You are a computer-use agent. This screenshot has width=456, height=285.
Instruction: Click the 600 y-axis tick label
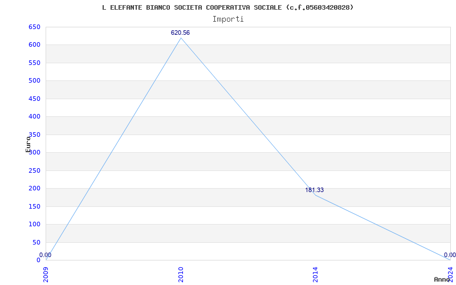click(34, 45)
